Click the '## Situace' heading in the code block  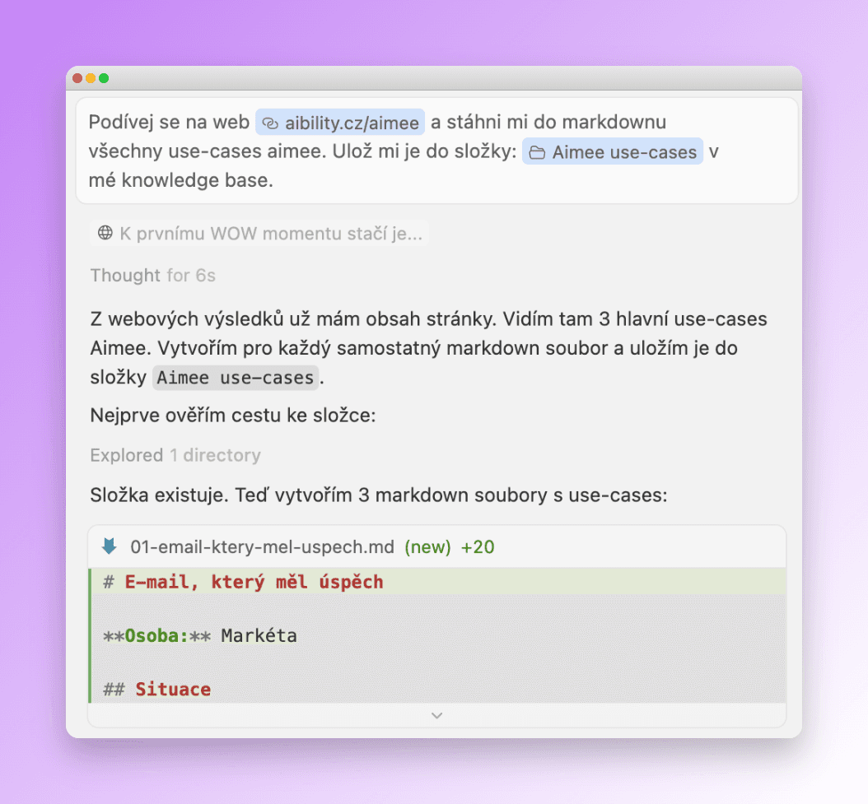(x=155, y=689)
